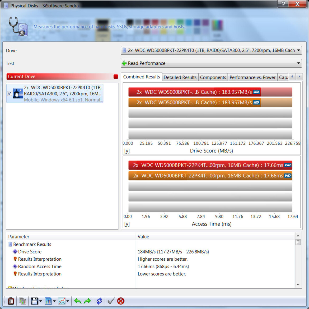The image size is (309, 309).
Task: Click the Current Drive header label
Action: [x=22, y=77]
